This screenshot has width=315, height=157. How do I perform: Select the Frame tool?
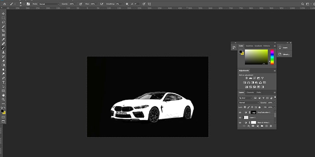pos(3,35)
